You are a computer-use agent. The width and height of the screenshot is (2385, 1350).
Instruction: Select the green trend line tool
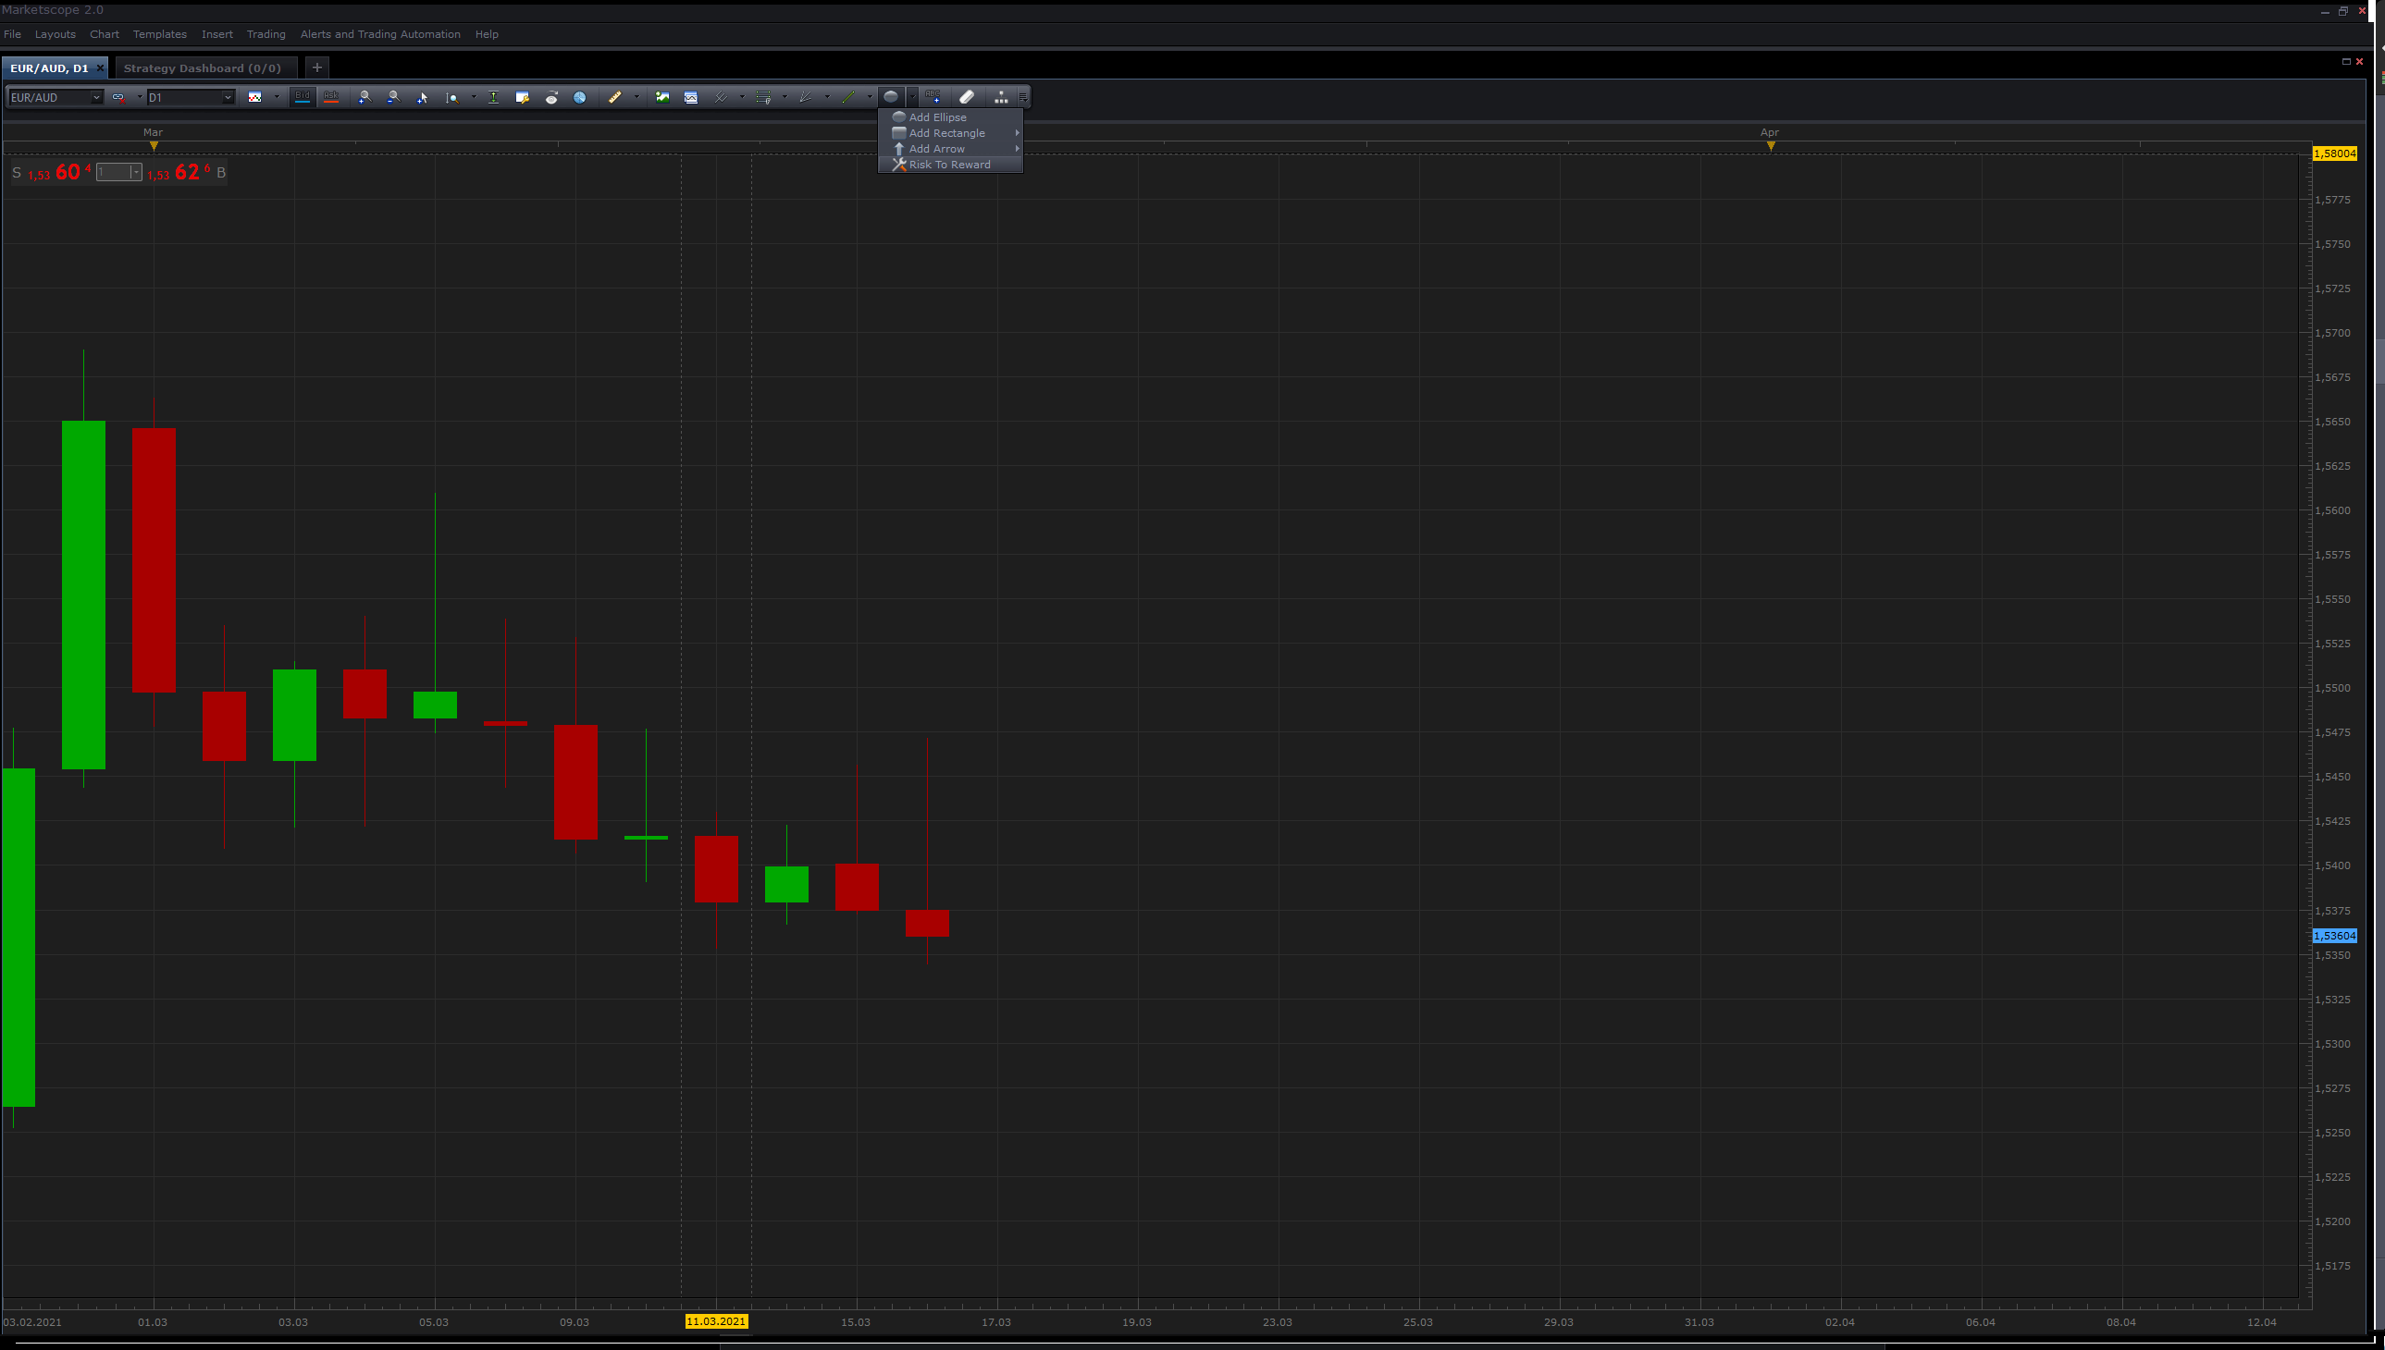click(x=847, y=97)
